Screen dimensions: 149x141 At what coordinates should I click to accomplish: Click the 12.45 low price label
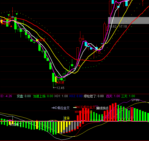(59, 88)
